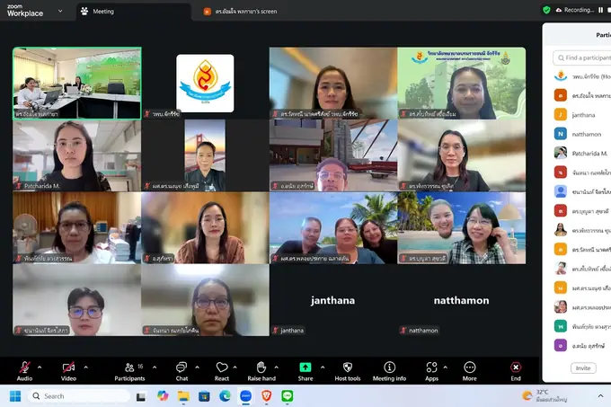Unmute microphone with the Audio button
This screenshot has width=611, height=407.
click(24, 371)
